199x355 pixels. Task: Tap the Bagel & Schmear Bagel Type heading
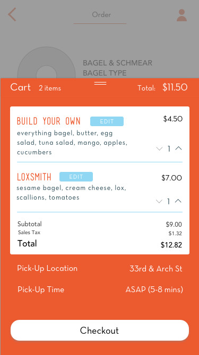point(117,68)
